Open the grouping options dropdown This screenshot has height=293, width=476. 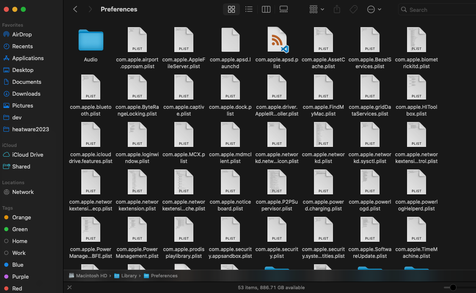(316, 9)
